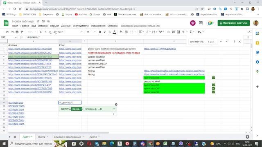The width and height of the screenshot is (262, 147).
Task: Open vertical align dropdown
Action: 148,32
